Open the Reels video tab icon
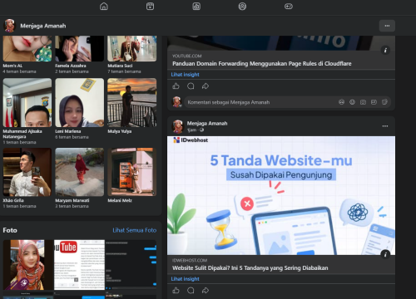 click(x=150, y=6)
